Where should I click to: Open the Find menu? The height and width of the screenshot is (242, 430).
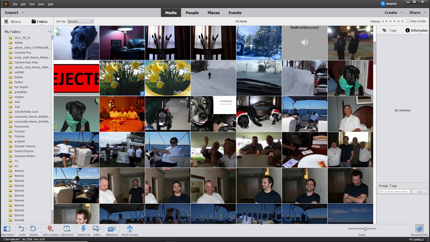pyautogui.click(x=32, y=4)
